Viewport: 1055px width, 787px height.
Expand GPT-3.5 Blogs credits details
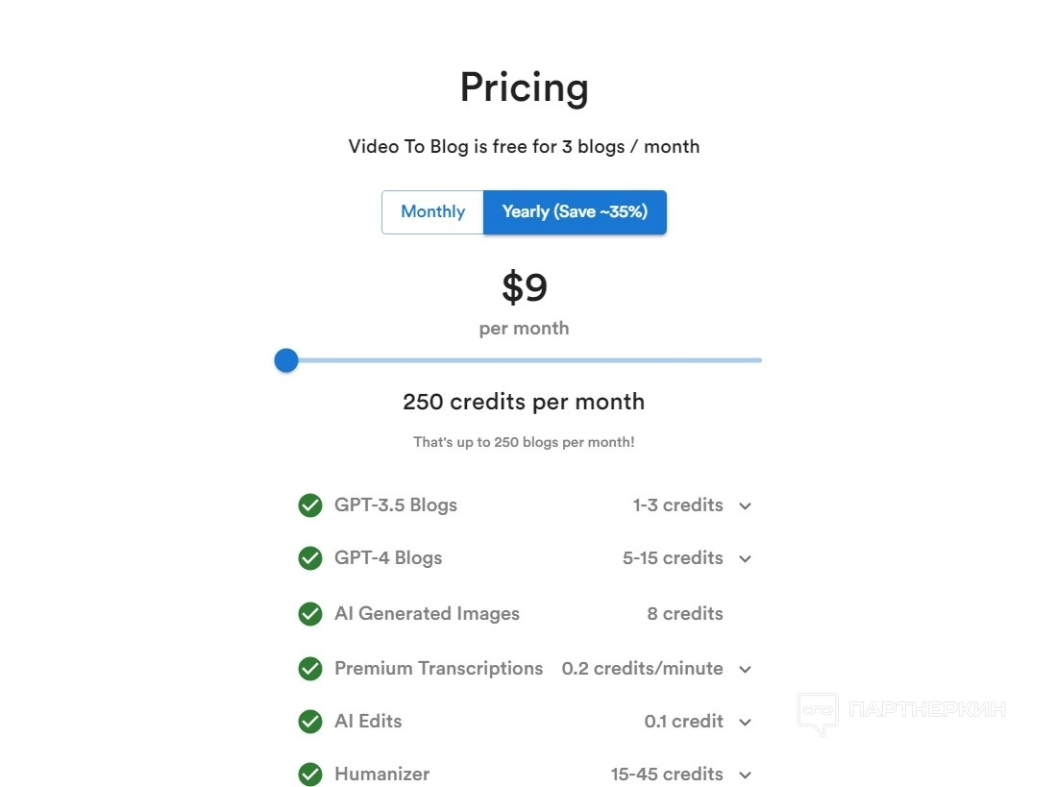pyautogui.click(x=745, y=506)
